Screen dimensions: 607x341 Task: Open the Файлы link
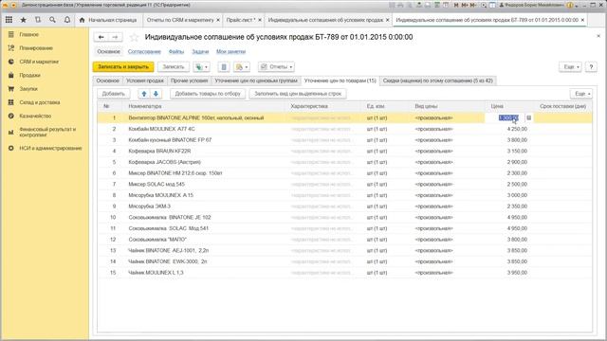click(176, 51)
